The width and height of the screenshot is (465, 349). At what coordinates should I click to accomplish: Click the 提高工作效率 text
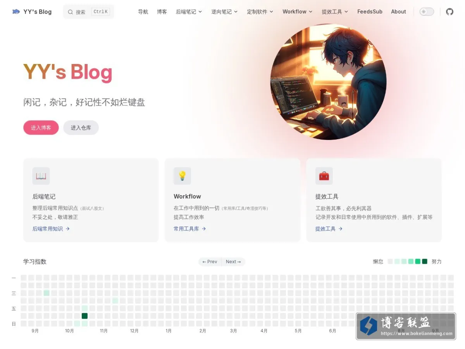189,217
